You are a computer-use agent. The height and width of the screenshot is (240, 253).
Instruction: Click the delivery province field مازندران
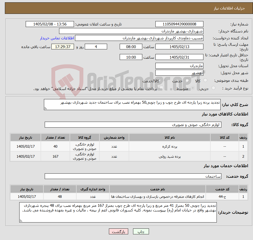click(x=179, y=66)
